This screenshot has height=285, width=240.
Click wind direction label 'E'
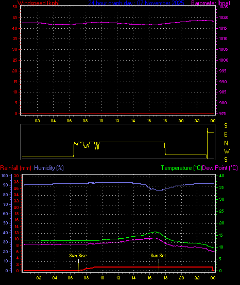click(226, 135)
